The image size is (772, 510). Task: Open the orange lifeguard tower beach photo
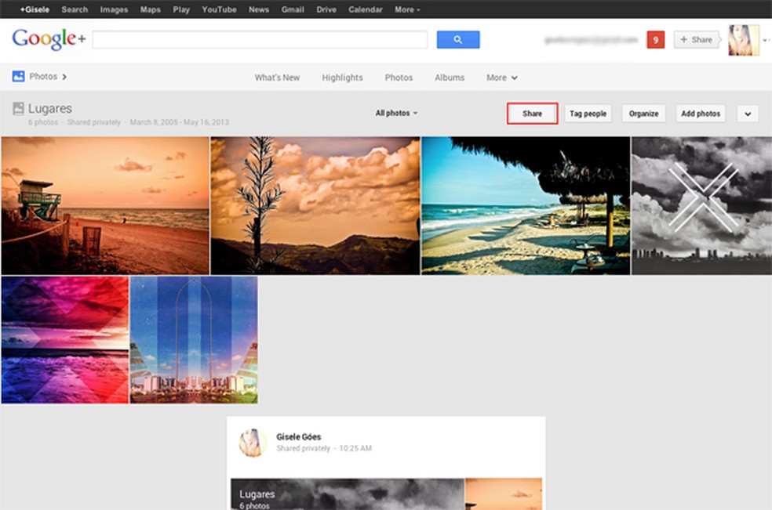(x=105, y=205)
